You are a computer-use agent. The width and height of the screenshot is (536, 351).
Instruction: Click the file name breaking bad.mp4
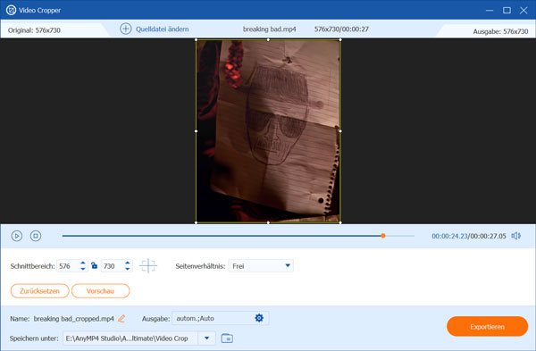270,29
